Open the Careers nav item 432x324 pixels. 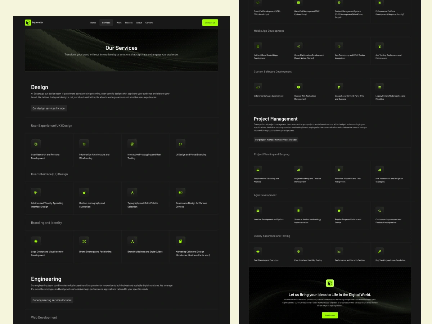[149, 23]
